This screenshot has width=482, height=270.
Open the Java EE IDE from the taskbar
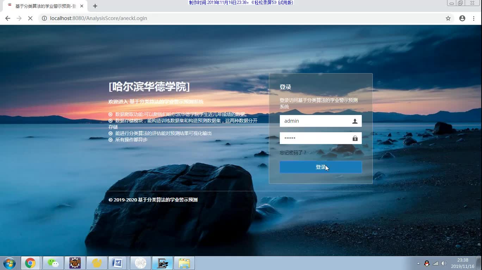pyautogui.click(x=75, y=263)
